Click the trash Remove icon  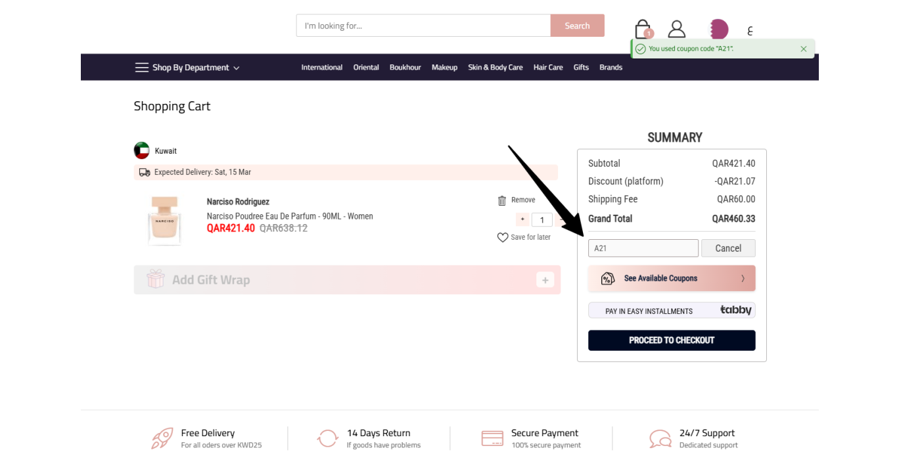502,200
